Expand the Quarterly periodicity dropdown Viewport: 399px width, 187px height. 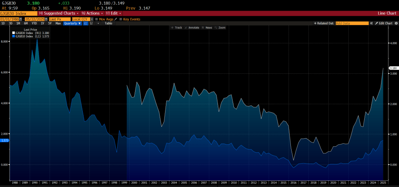tap(73, 23)
